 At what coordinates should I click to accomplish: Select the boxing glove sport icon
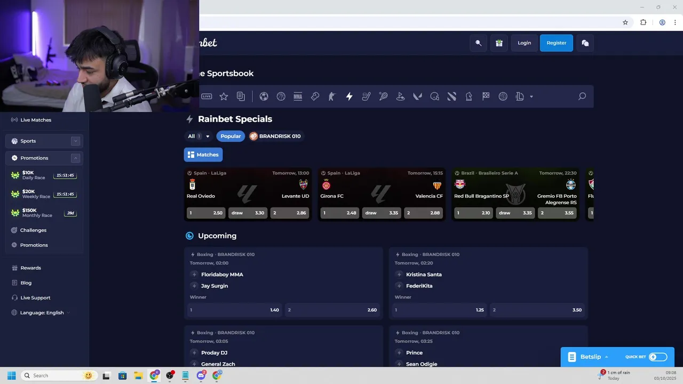pyautogui.click(x=315, y=97)
